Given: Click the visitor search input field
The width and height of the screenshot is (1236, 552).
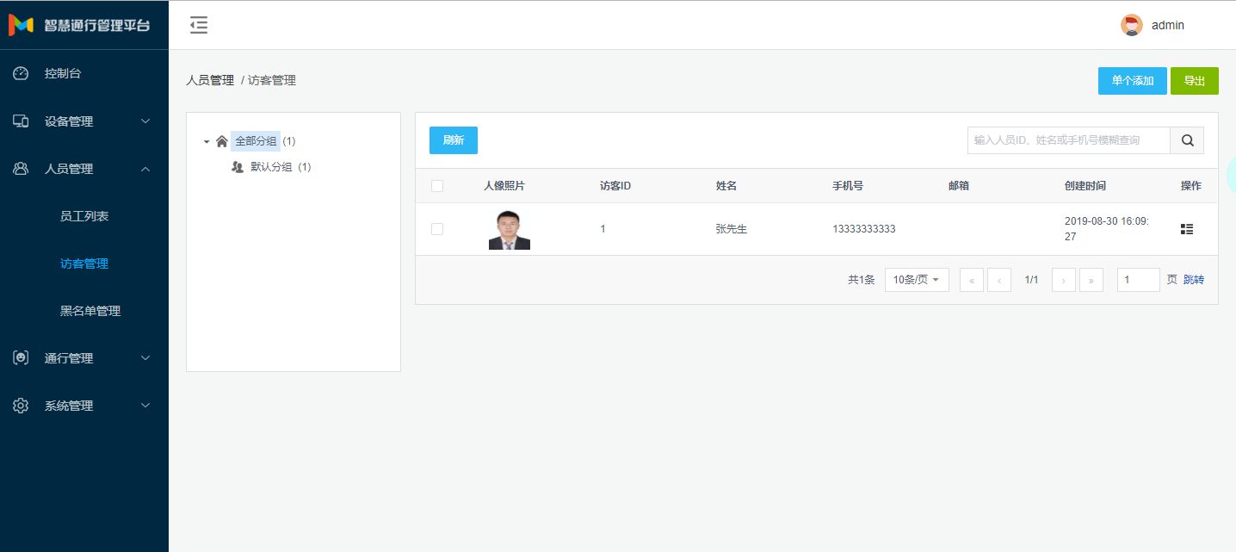Looking at the screenshot, I should click(x=1067, y=140).
